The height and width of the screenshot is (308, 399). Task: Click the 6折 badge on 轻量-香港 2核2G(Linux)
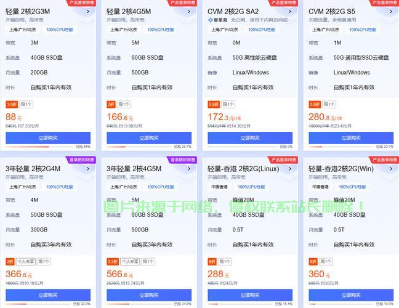pos(212,261)
